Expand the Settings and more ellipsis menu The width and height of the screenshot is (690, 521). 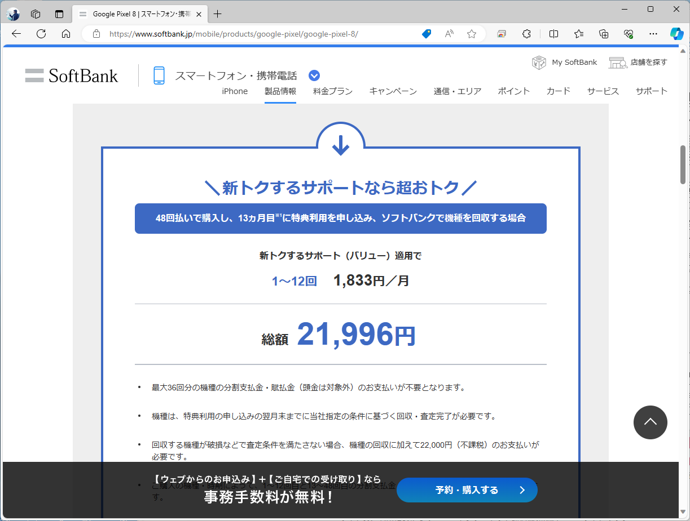[x=653, y=34]
